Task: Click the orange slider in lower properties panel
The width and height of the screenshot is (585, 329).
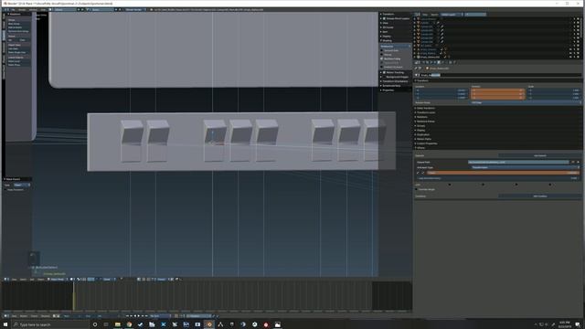Action: 503,173
